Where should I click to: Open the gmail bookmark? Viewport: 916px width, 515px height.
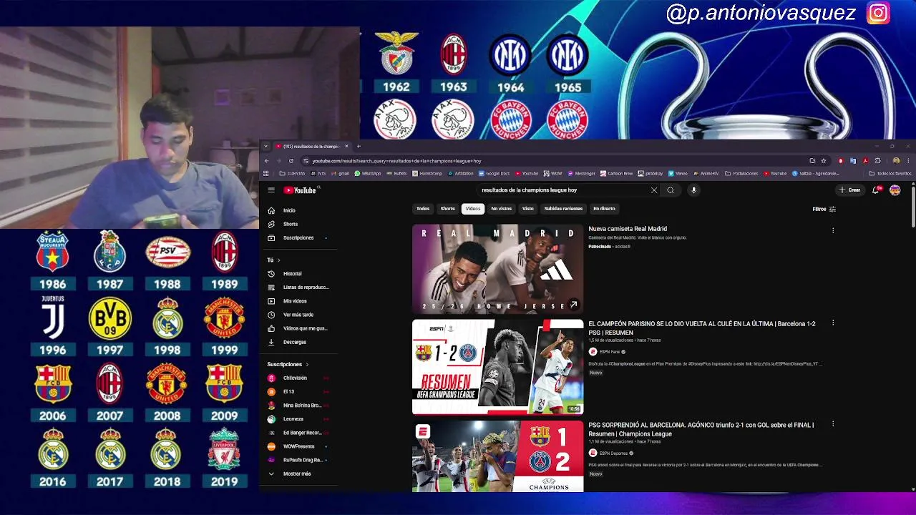click(x=341, y=173)
